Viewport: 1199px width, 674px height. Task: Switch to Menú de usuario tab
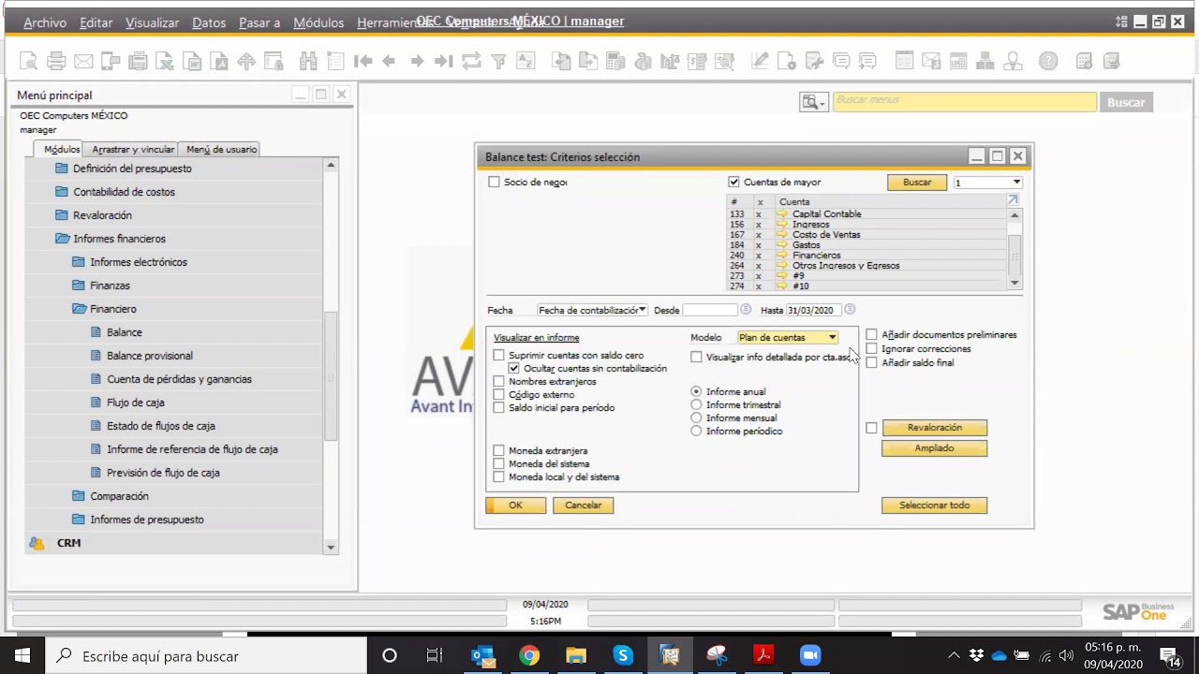pos(221,149)
